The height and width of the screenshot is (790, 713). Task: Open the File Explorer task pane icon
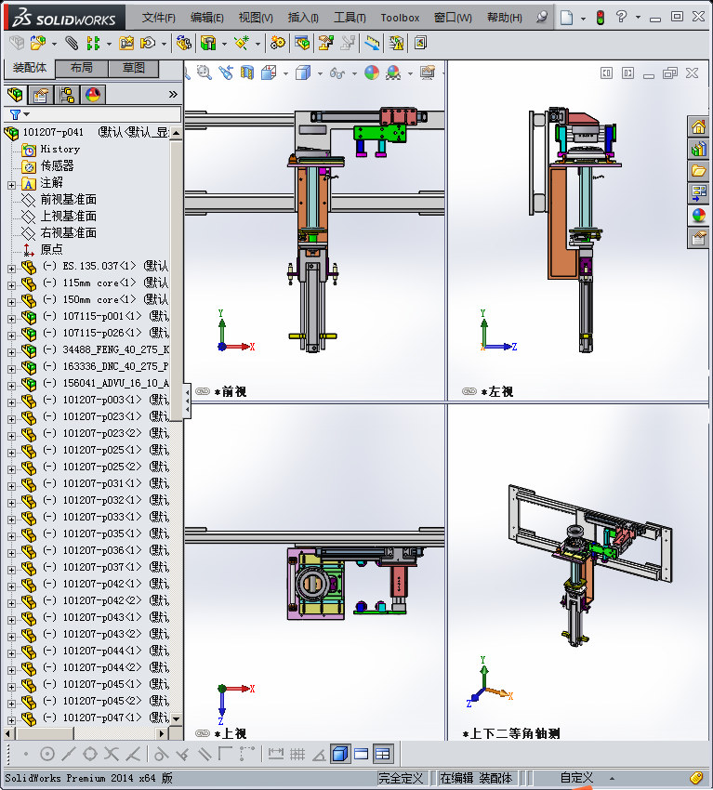(698, 171)
